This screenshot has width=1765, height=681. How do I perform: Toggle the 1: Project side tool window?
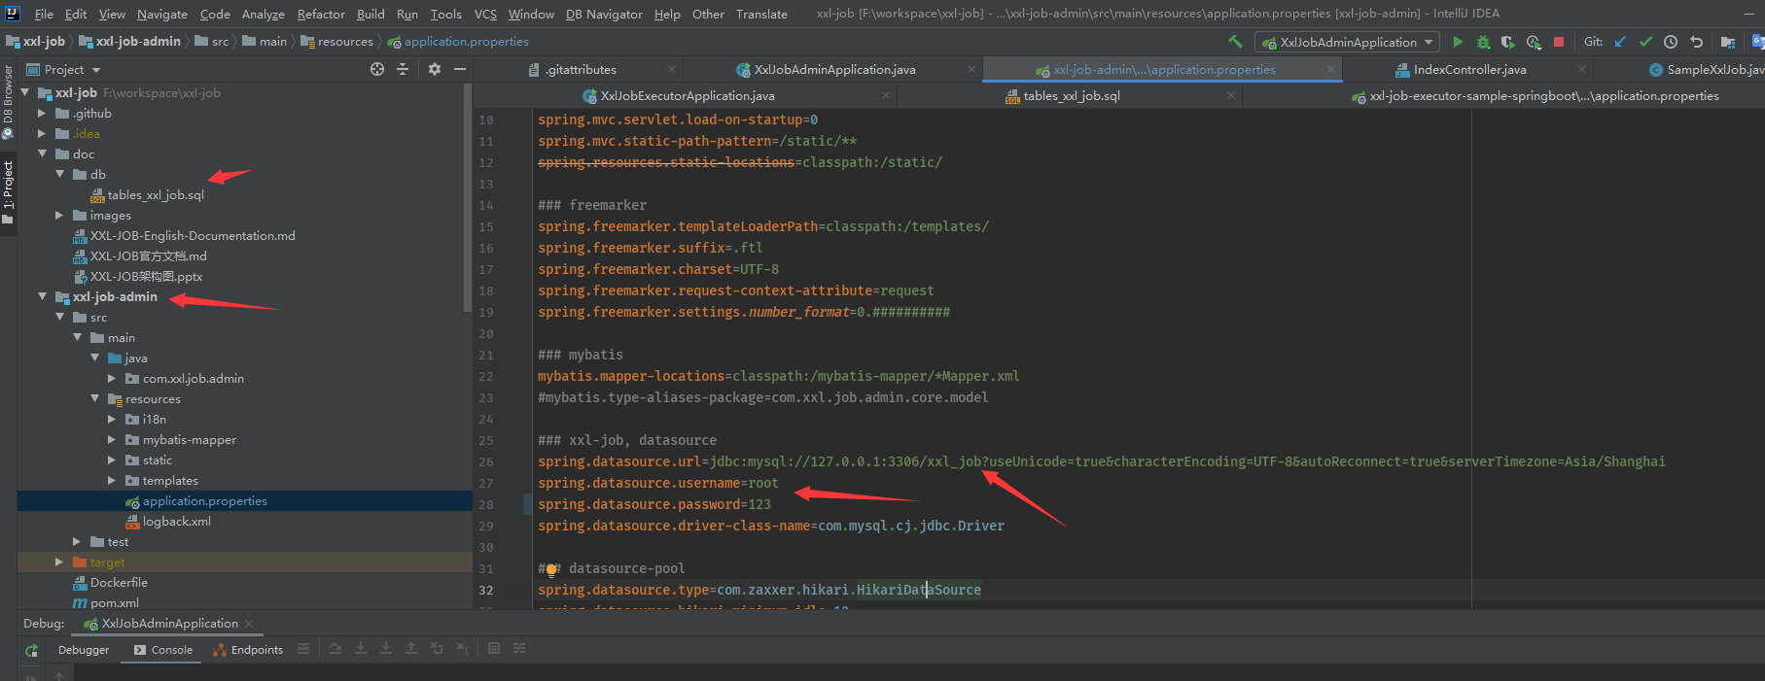(8, 191)
